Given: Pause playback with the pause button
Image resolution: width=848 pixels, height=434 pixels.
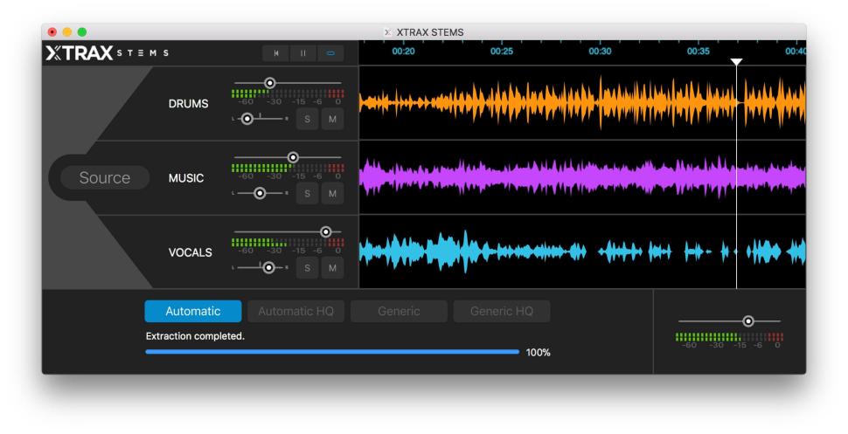Looking at the screenshot, I should tap(303, 53).
